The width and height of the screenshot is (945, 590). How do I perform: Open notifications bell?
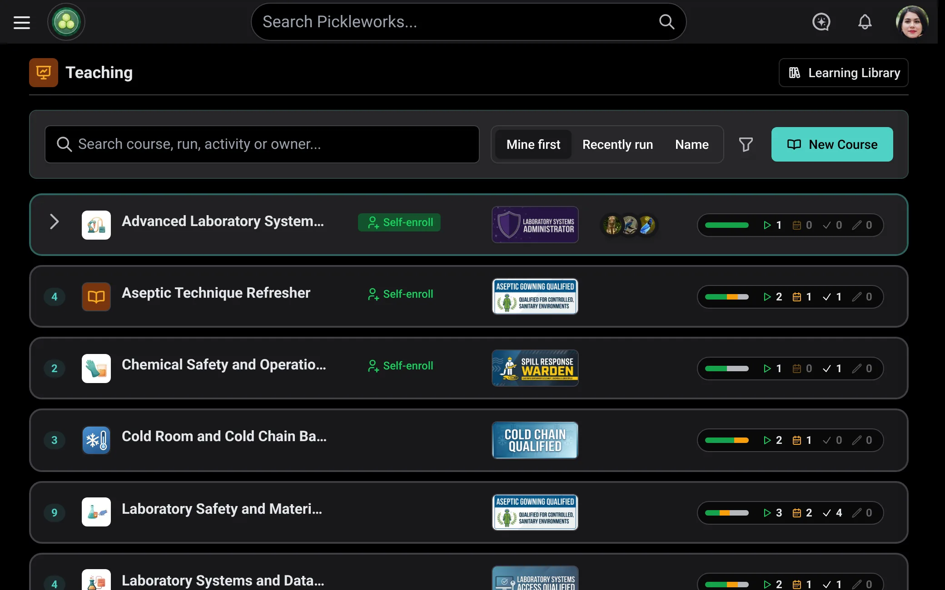(865, 22)
